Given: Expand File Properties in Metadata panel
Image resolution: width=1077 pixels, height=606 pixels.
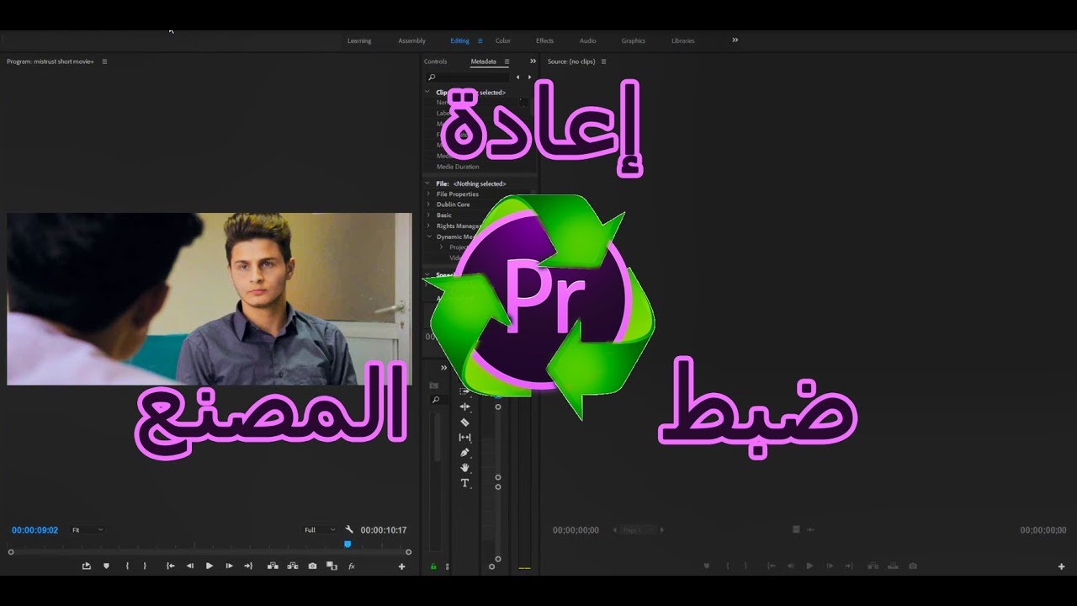Looking at the screenshot, I should pos(428,194).
